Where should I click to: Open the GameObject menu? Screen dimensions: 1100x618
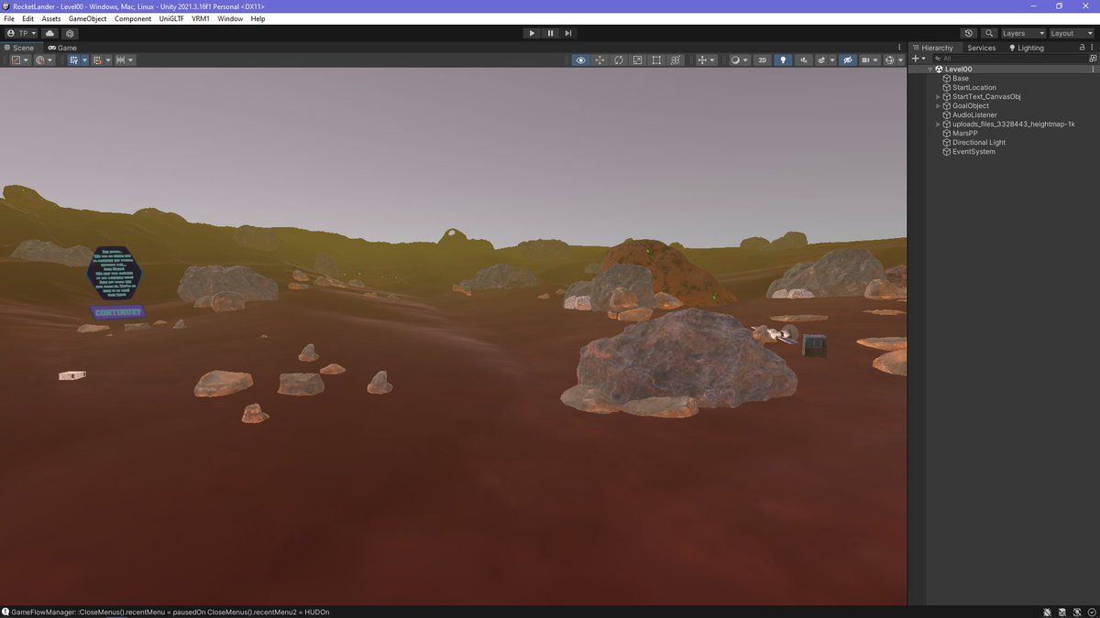pos(87,18)
